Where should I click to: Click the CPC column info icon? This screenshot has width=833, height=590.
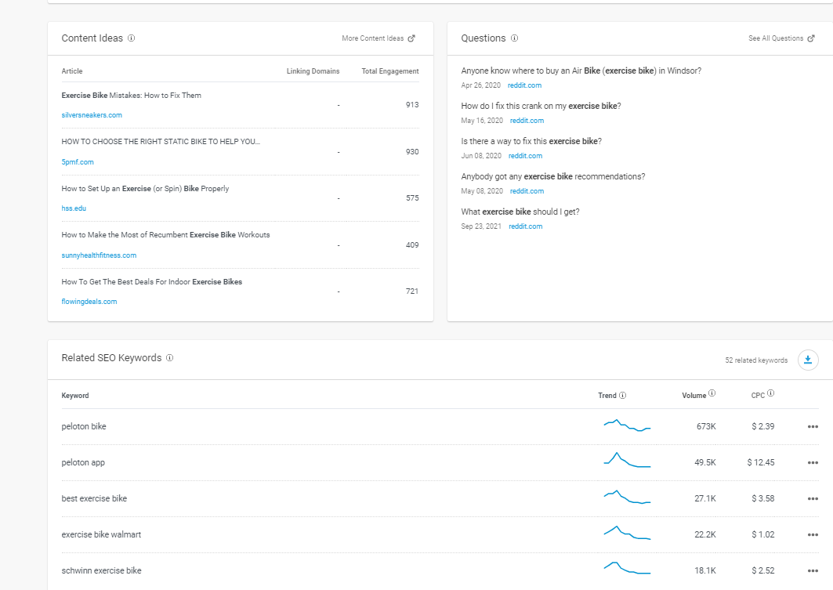771,394
